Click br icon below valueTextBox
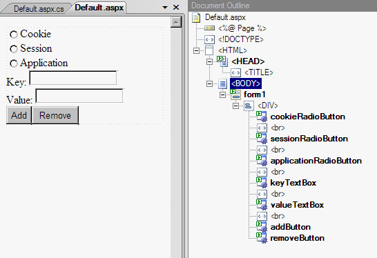Viewport: 377px width, 258px height. pos(262,216)
